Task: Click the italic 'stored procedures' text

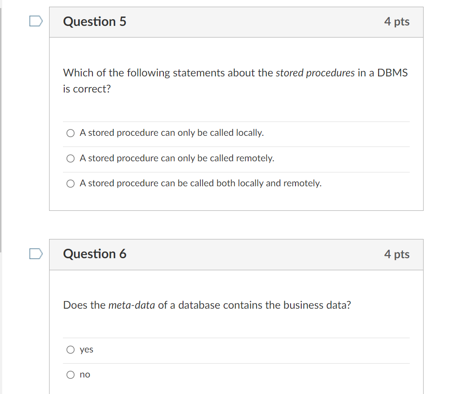Action: tap(315, 73)
